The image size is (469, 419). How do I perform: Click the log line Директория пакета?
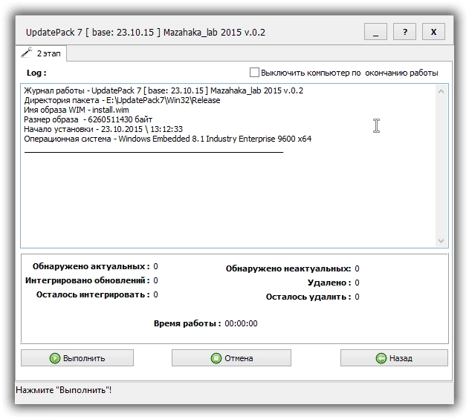[x=122, y=100]
